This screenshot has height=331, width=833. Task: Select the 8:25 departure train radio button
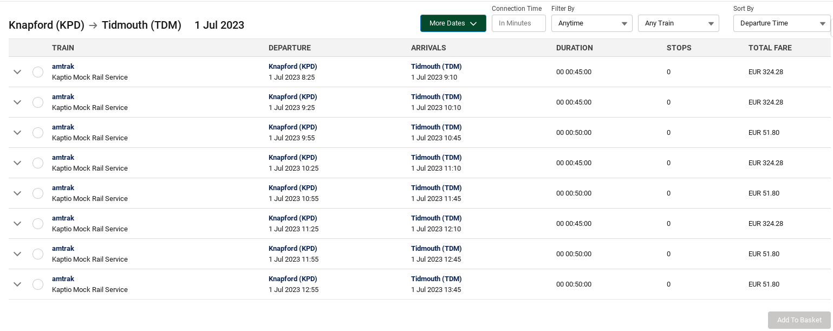tap(38, 72)
